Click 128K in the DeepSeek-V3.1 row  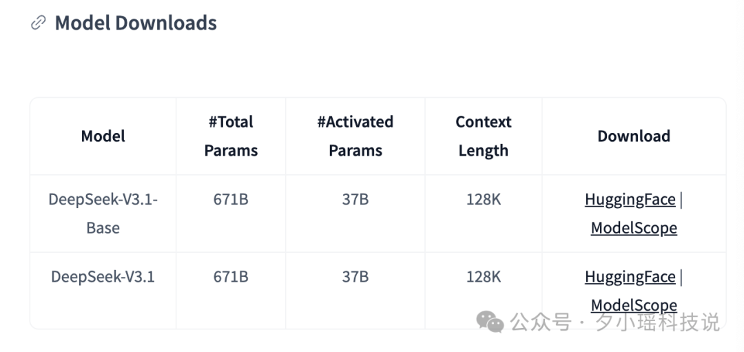pyautogui.click(x=483, y=277)
